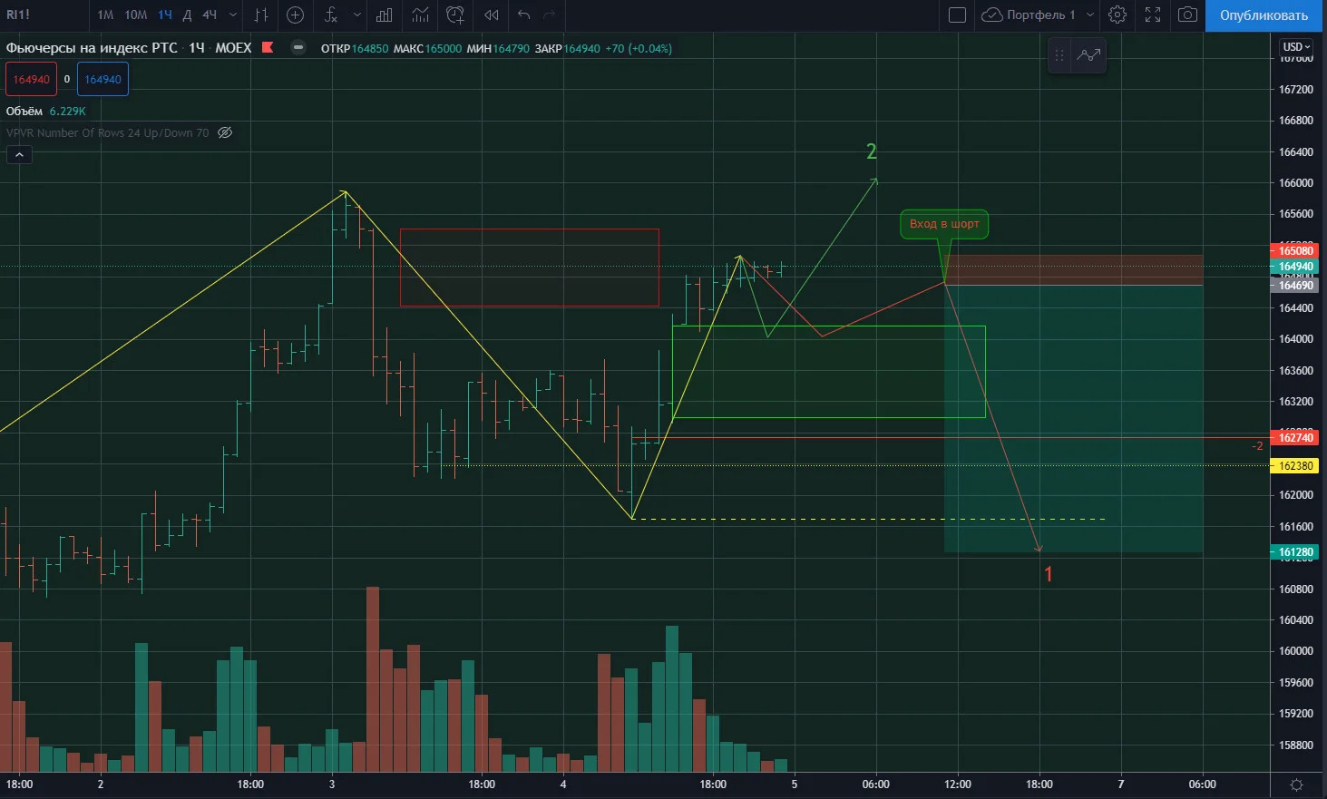Select the green 161280 target price label
1327x799 pixels.
point(1295,552)
